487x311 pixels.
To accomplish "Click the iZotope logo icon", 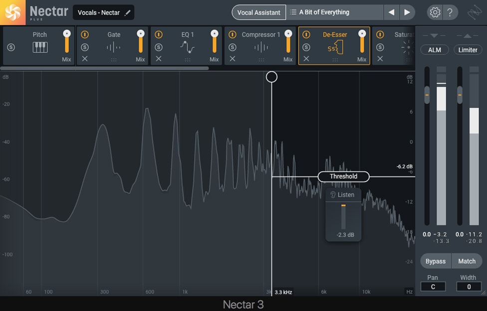I will click(x=475, y=12).
